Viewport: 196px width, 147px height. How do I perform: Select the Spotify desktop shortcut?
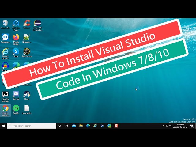click(16, 110)
